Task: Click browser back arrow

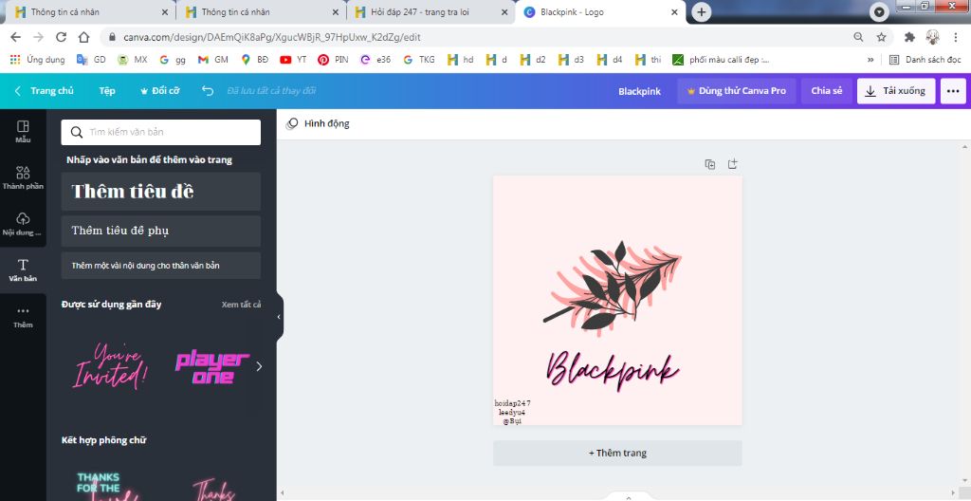Action: point(16,37)
